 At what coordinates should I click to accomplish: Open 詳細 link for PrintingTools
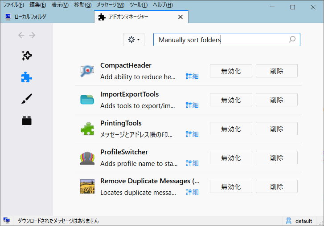[x=192, y=134]
